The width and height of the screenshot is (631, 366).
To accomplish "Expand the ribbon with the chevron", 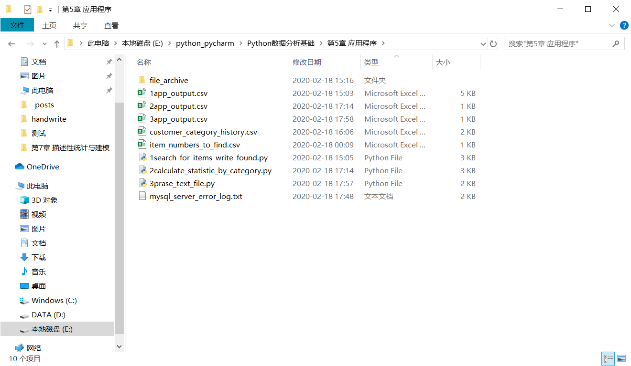I will pos(612,25).
